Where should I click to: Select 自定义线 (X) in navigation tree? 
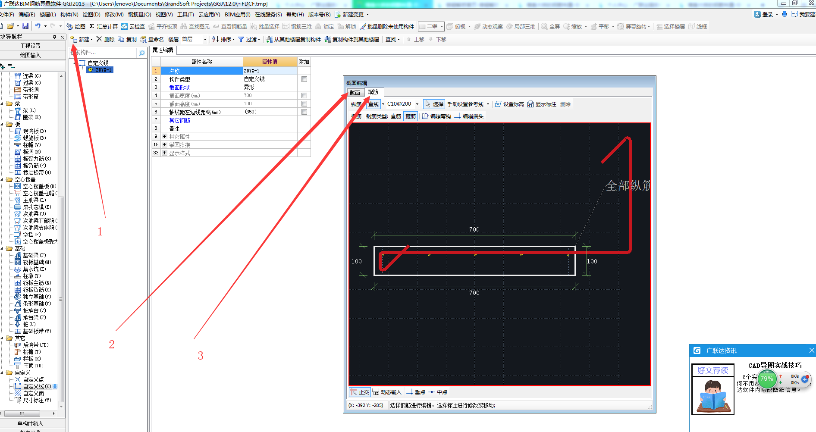pyautogui.click(x=34, y=386)
